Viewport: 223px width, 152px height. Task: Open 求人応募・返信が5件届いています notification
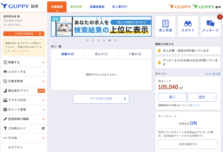tap(188, 51)
